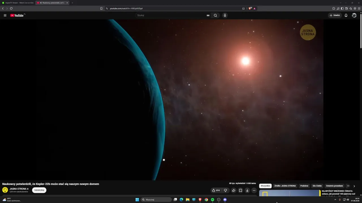Open the system volume speaker icon
The image size is (362, 203).
(x=348, y=200)
